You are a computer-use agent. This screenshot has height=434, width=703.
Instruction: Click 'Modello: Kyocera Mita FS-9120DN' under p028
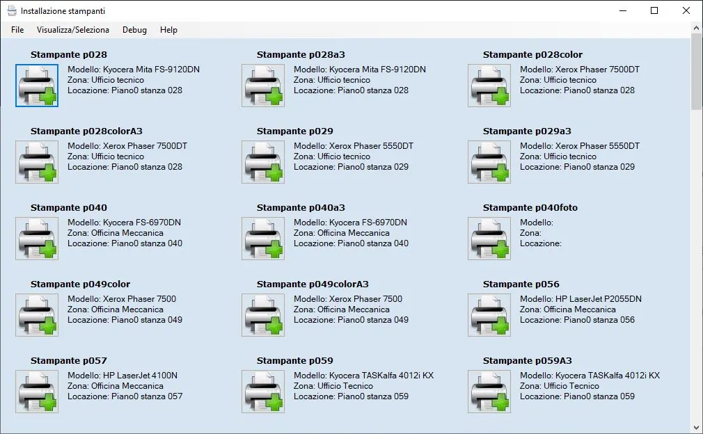click(134, 70)
